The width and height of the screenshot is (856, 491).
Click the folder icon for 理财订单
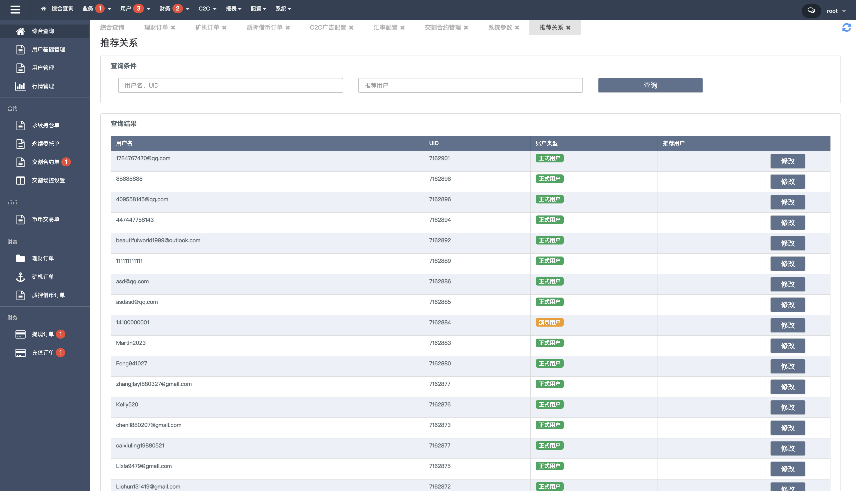(x=20, y=258)
